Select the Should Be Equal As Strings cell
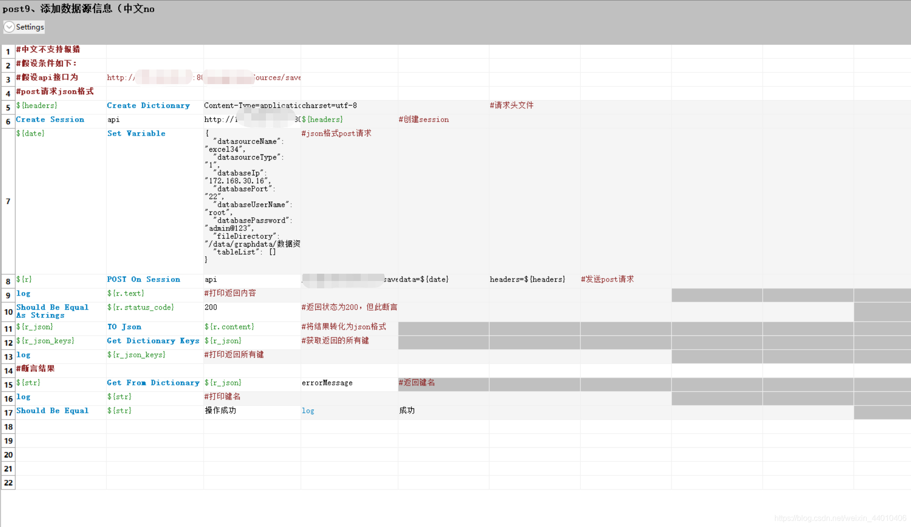The width and height of the screenshot is (911, 527). click(x=52, y=311)
